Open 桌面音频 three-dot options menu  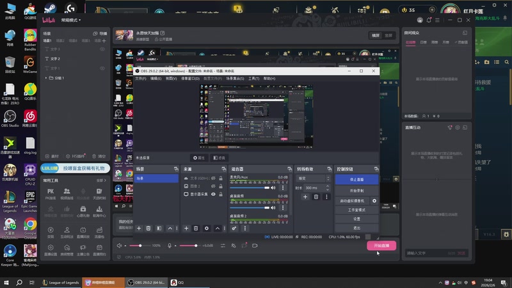pos(283,207)
